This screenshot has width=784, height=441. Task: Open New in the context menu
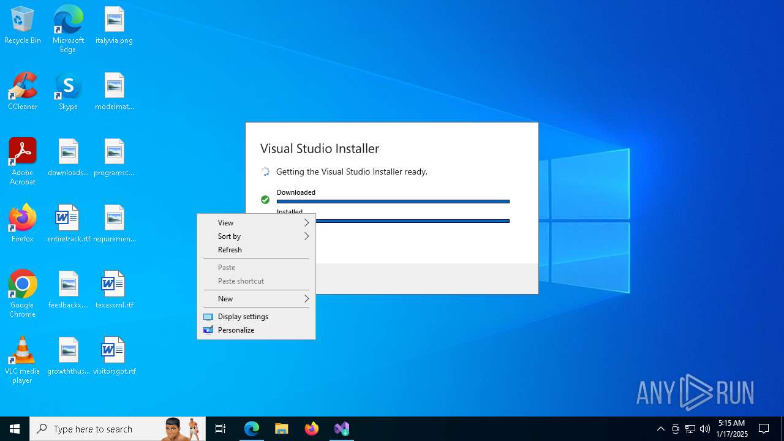(256, 299)
